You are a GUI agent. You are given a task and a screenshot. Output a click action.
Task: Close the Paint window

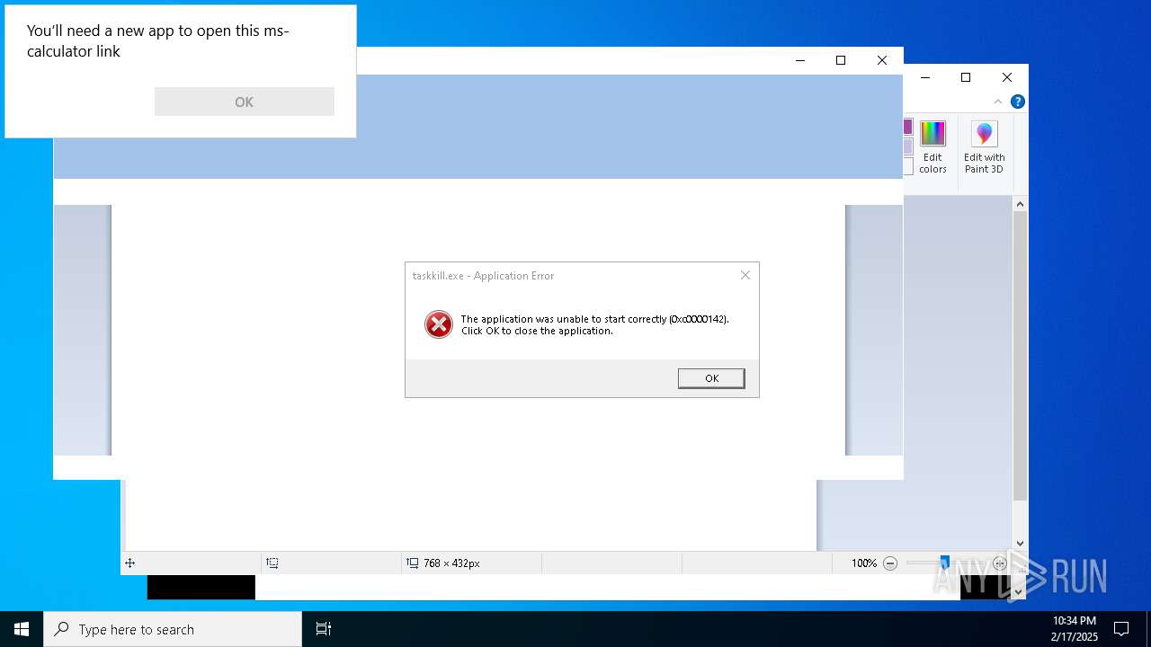[x=1007, y=77]
